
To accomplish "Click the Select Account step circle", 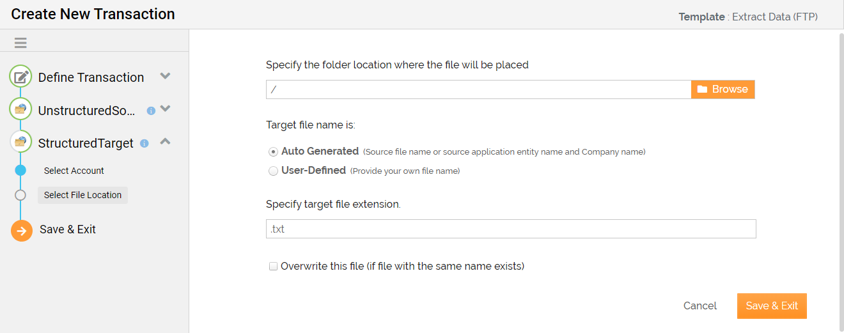I will point(20,170).
